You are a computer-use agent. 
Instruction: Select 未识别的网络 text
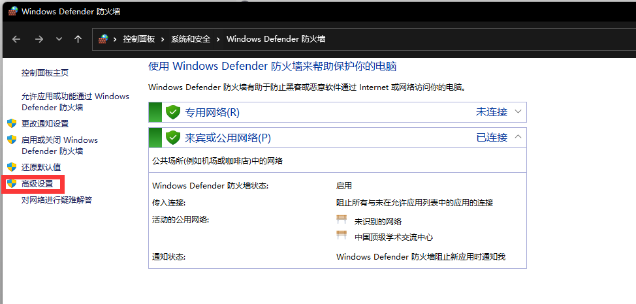[378, 222]
